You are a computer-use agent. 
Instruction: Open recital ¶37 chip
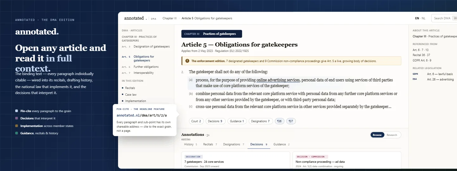(291, 121)
